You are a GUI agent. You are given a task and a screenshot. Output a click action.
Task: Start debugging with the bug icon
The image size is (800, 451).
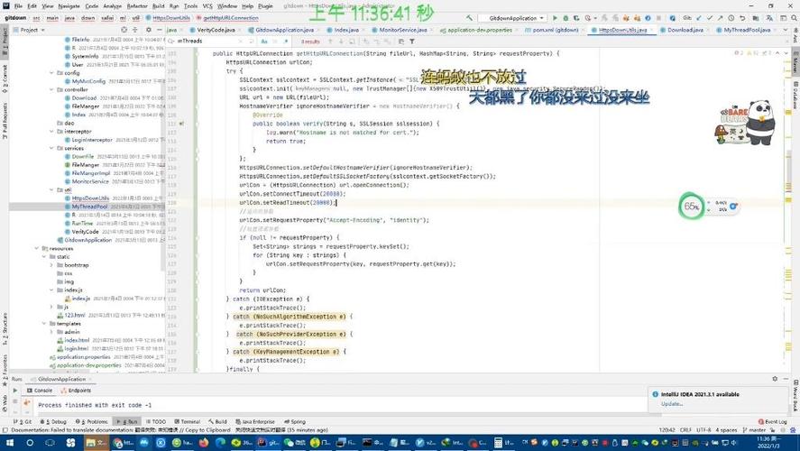[x=566, y=18]
